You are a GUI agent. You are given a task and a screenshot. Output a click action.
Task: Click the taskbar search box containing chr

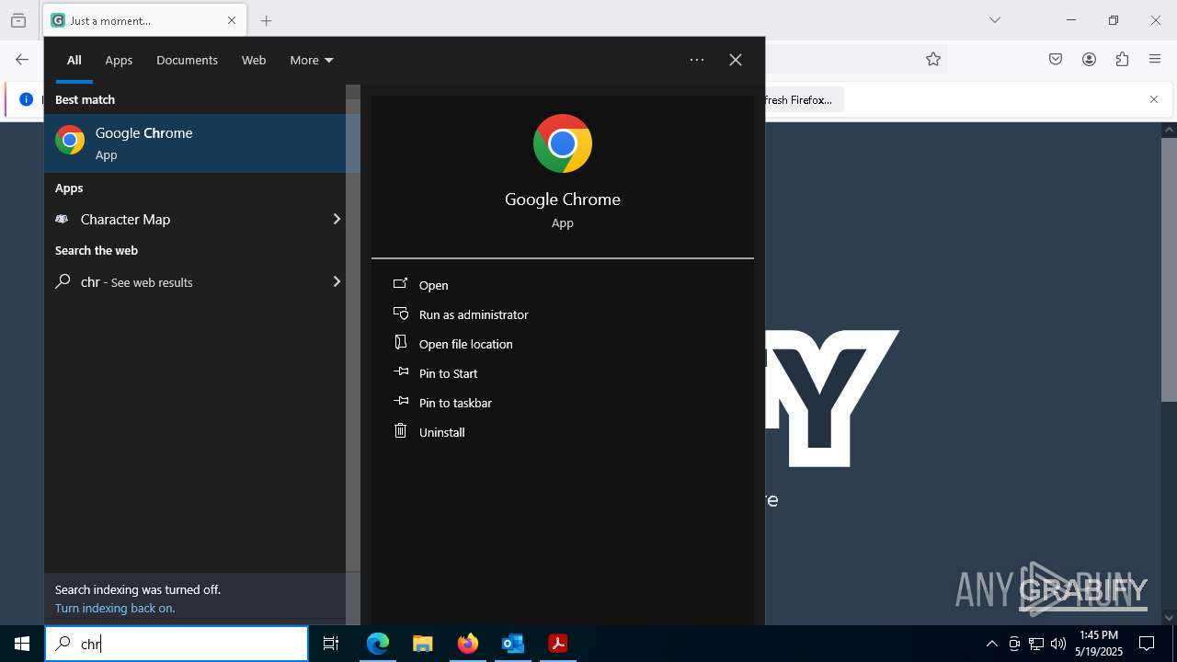coord(177,644)
